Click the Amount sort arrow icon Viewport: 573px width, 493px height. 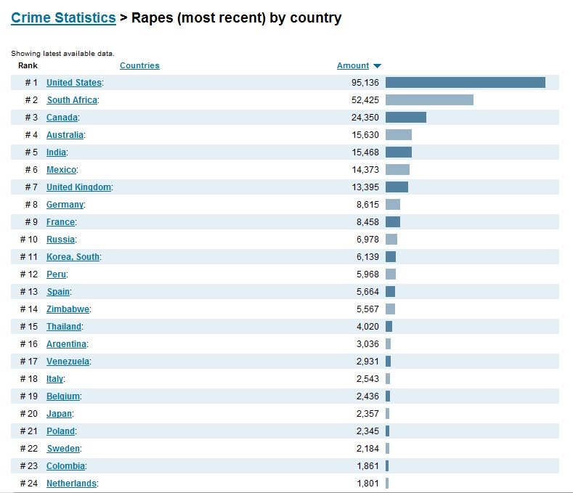tap(378, 66)
